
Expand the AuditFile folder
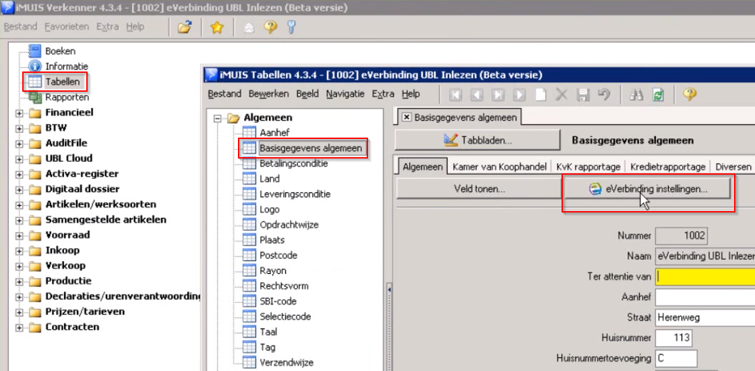point(20,144)
